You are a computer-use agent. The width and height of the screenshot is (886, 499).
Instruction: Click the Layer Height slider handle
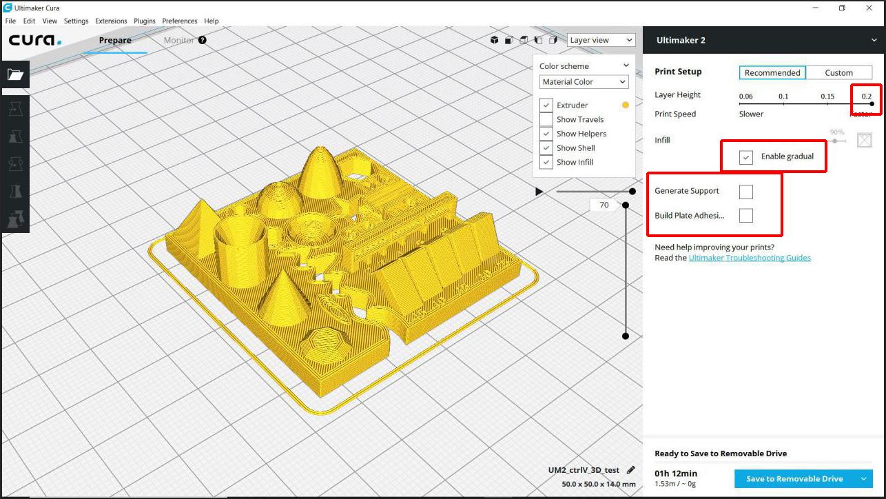point(872,104)
